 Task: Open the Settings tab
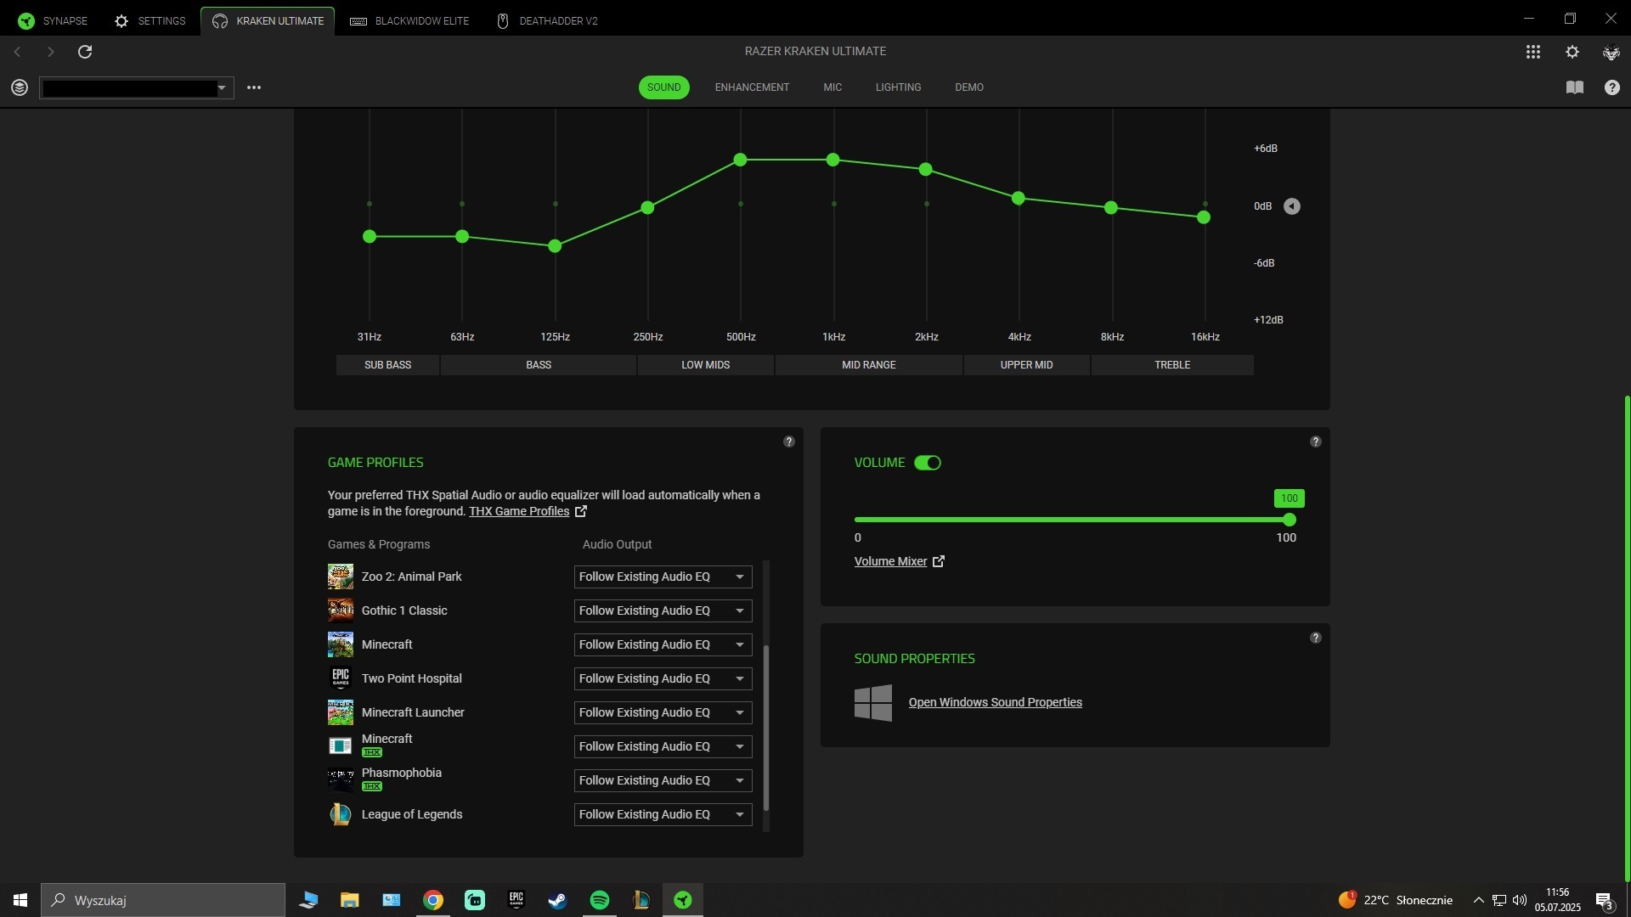pyautogui.click(x=150, y=20)
